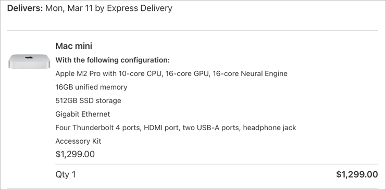This screenshot has width=386, height=190.
Task: Click the word 'Delivers:' in bold
Action: (25, 8)
